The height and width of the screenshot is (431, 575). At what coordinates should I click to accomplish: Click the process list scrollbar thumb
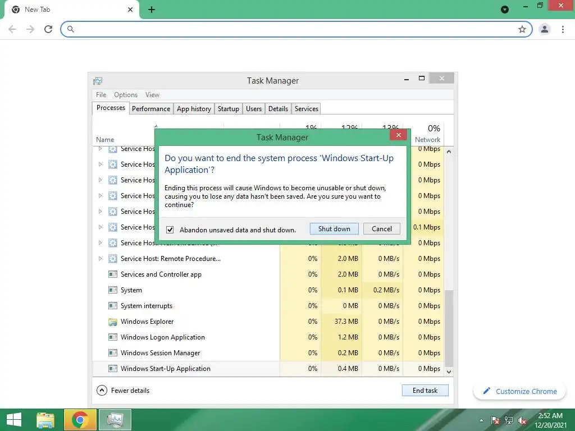tap(449, 328)
